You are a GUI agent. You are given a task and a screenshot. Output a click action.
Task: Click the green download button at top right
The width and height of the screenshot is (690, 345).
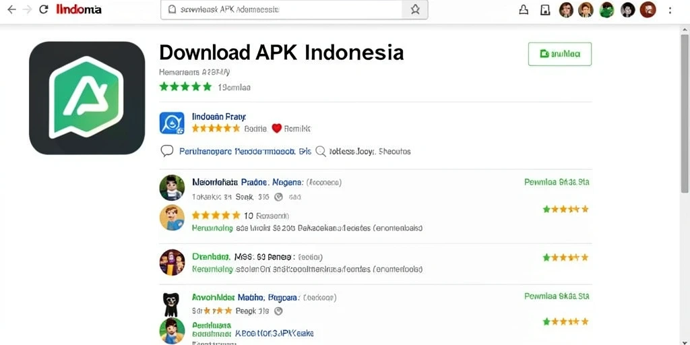pyautogui.click(x=560, y=54)
